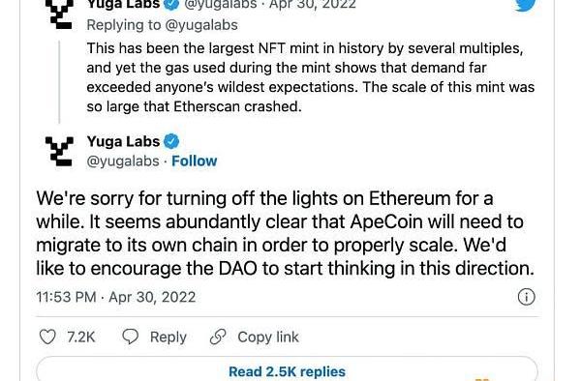Open the parent tweet about largest NFT mint
Image resolution: width=581 pixels, height=381 pixels.
[x=311, y=77]
